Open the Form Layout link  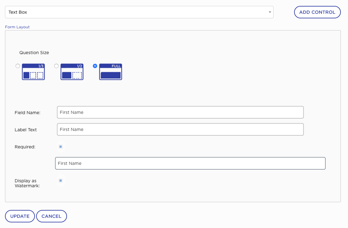[x=17, y=27]
